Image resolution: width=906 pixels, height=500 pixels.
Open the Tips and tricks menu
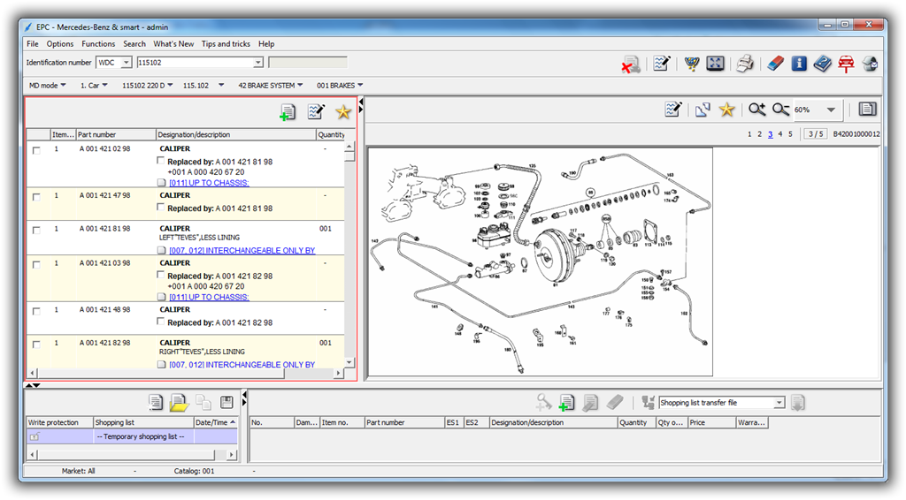pyautogui.click(x=226, y=44)
